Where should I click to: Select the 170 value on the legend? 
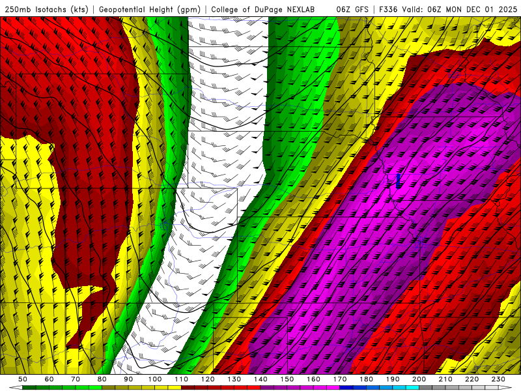340,379
